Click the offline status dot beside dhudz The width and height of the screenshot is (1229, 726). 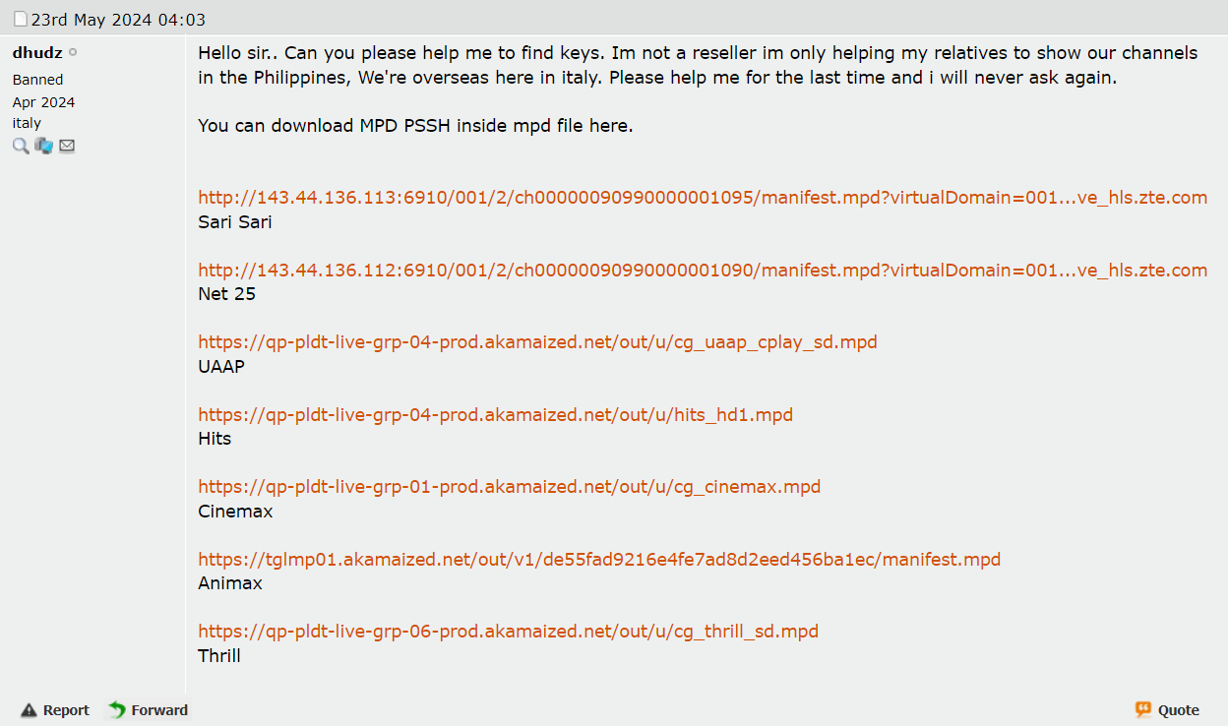(x=74, y=53)
